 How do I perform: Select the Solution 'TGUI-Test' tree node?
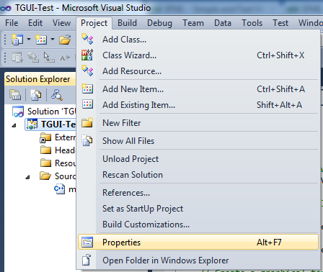tap(45, 112)
